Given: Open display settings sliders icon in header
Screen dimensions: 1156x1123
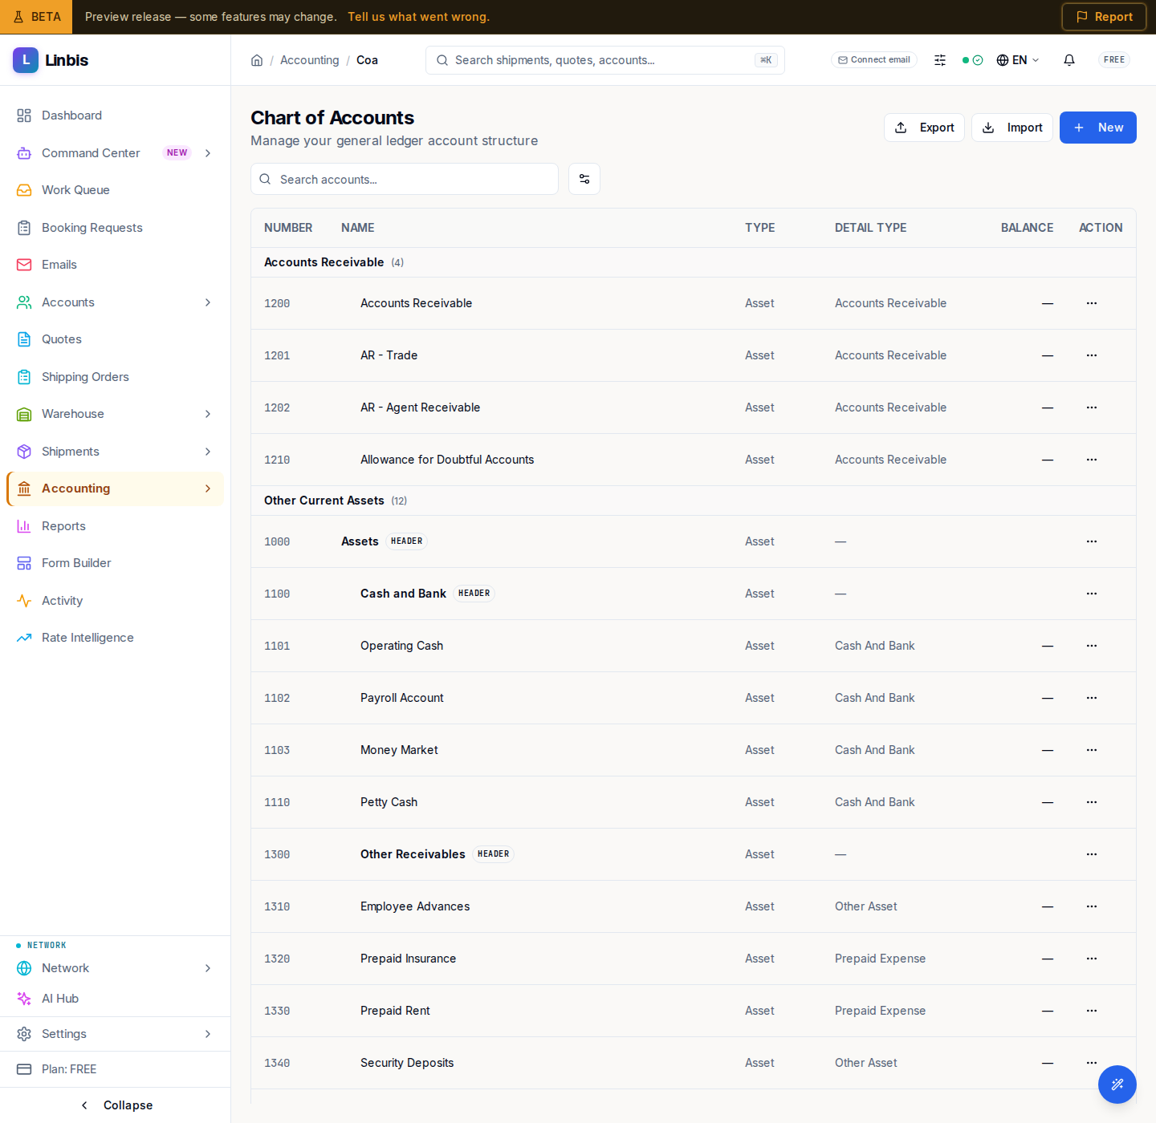Looking at the screenshot, I should pos(940,60).
